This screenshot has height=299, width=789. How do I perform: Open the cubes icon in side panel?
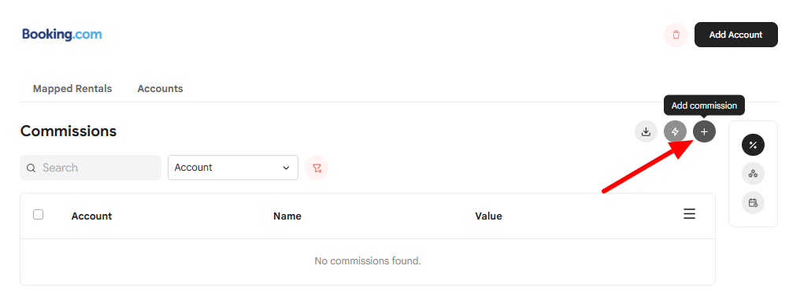click(x=753, y=174)
